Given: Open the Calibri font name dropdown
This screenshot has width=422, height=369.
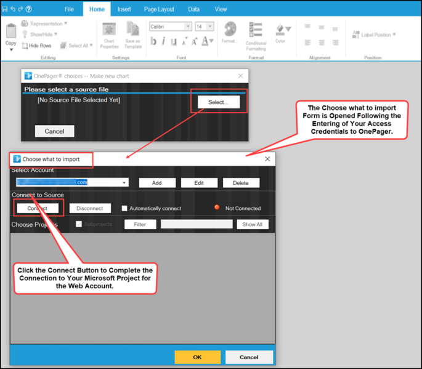Looking at the screenshot, I should click(x=188, y=26).
